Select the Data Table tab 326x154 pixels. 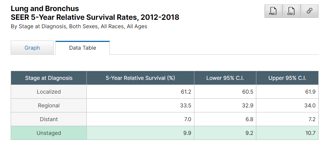[x=82, y=48]
